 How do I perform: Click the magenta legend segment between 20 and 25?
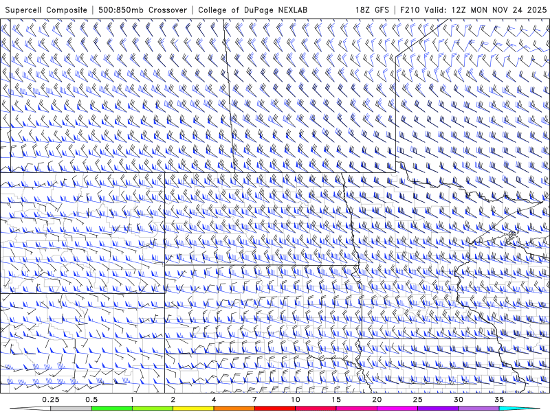click(397, 409)
